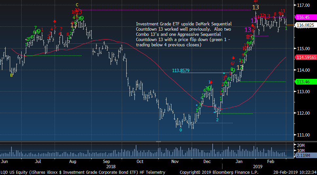This screenshot has width=317, height=175.
Task: Click the Oct month label
Action: 140,162
